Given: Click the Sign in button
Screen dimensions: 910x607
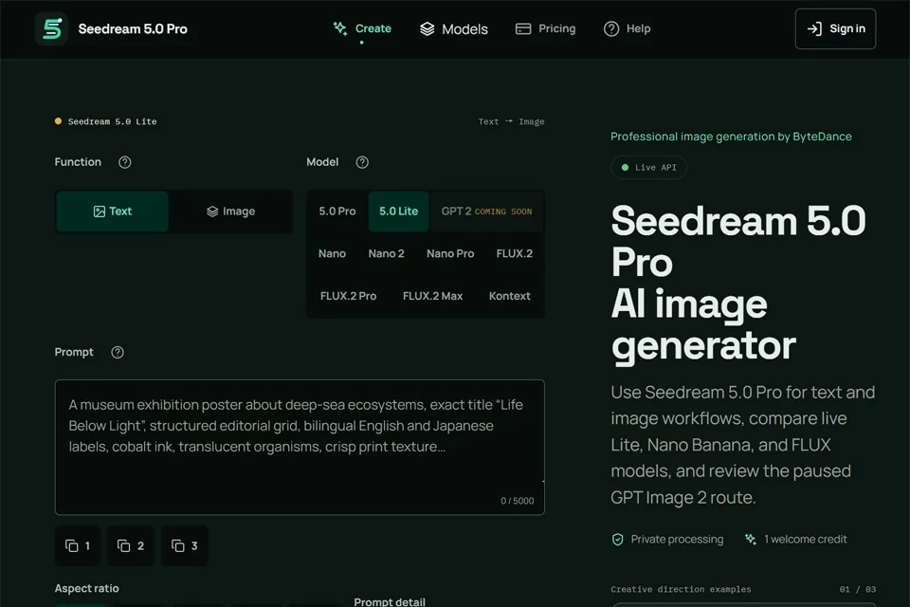Looking at the screenshot, I should coord(835,28).
